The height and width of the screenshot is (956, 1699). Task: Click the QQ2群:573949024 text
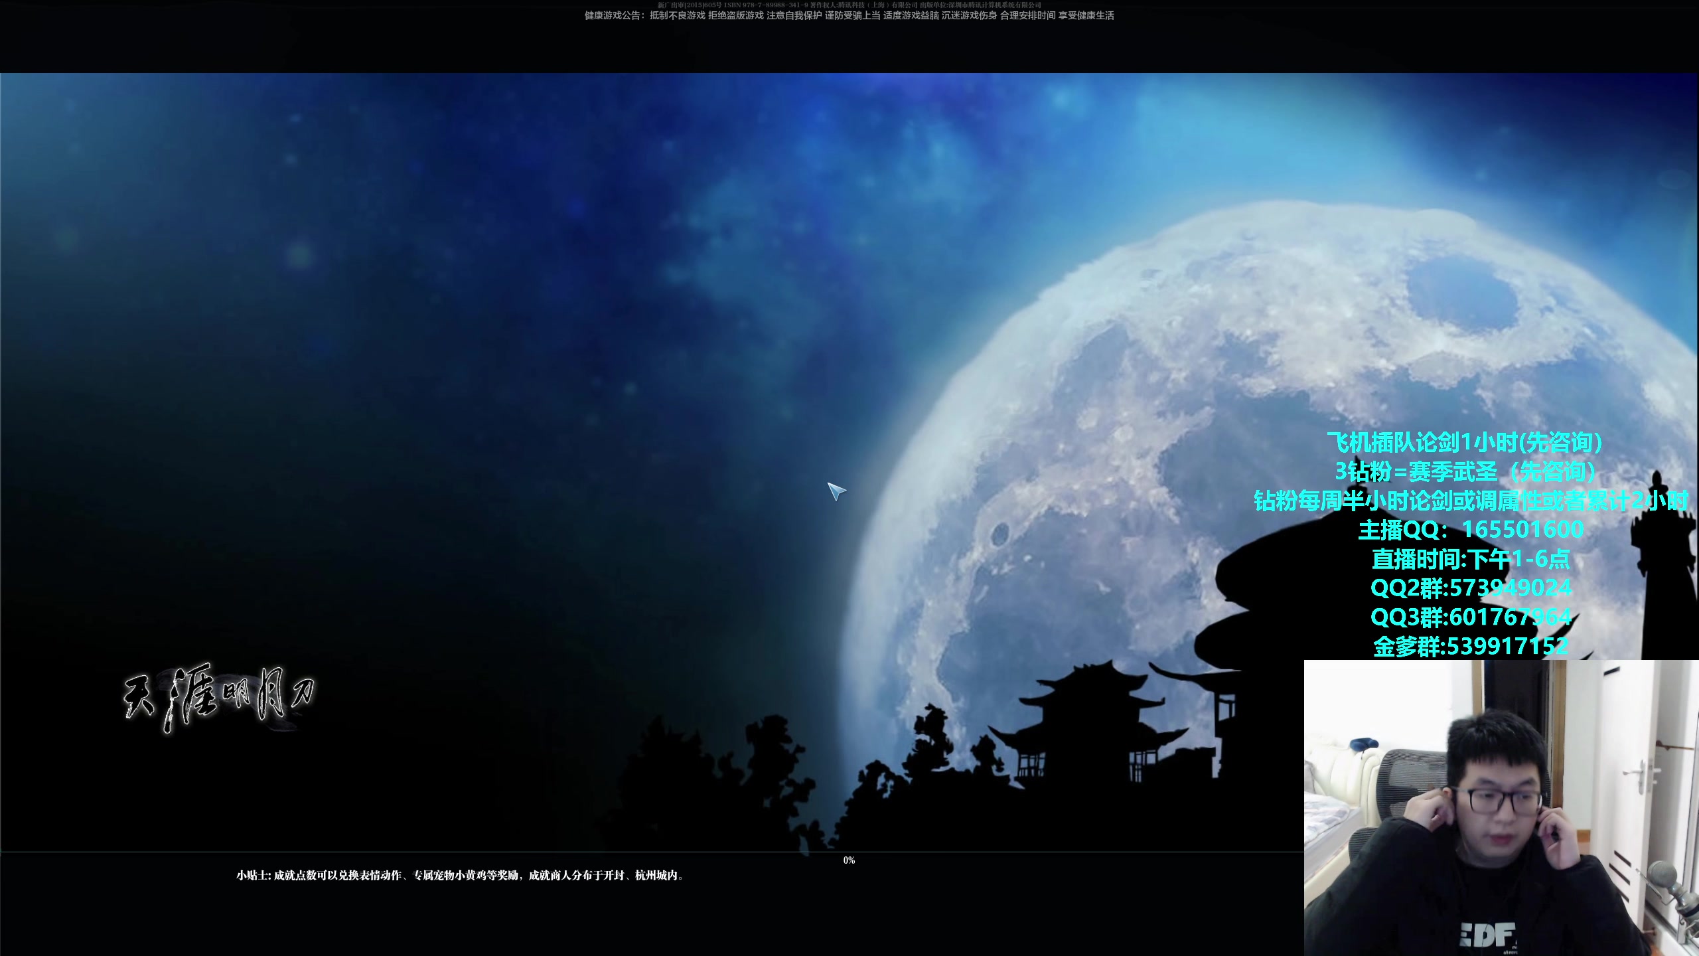click(x=1471, y=588)
